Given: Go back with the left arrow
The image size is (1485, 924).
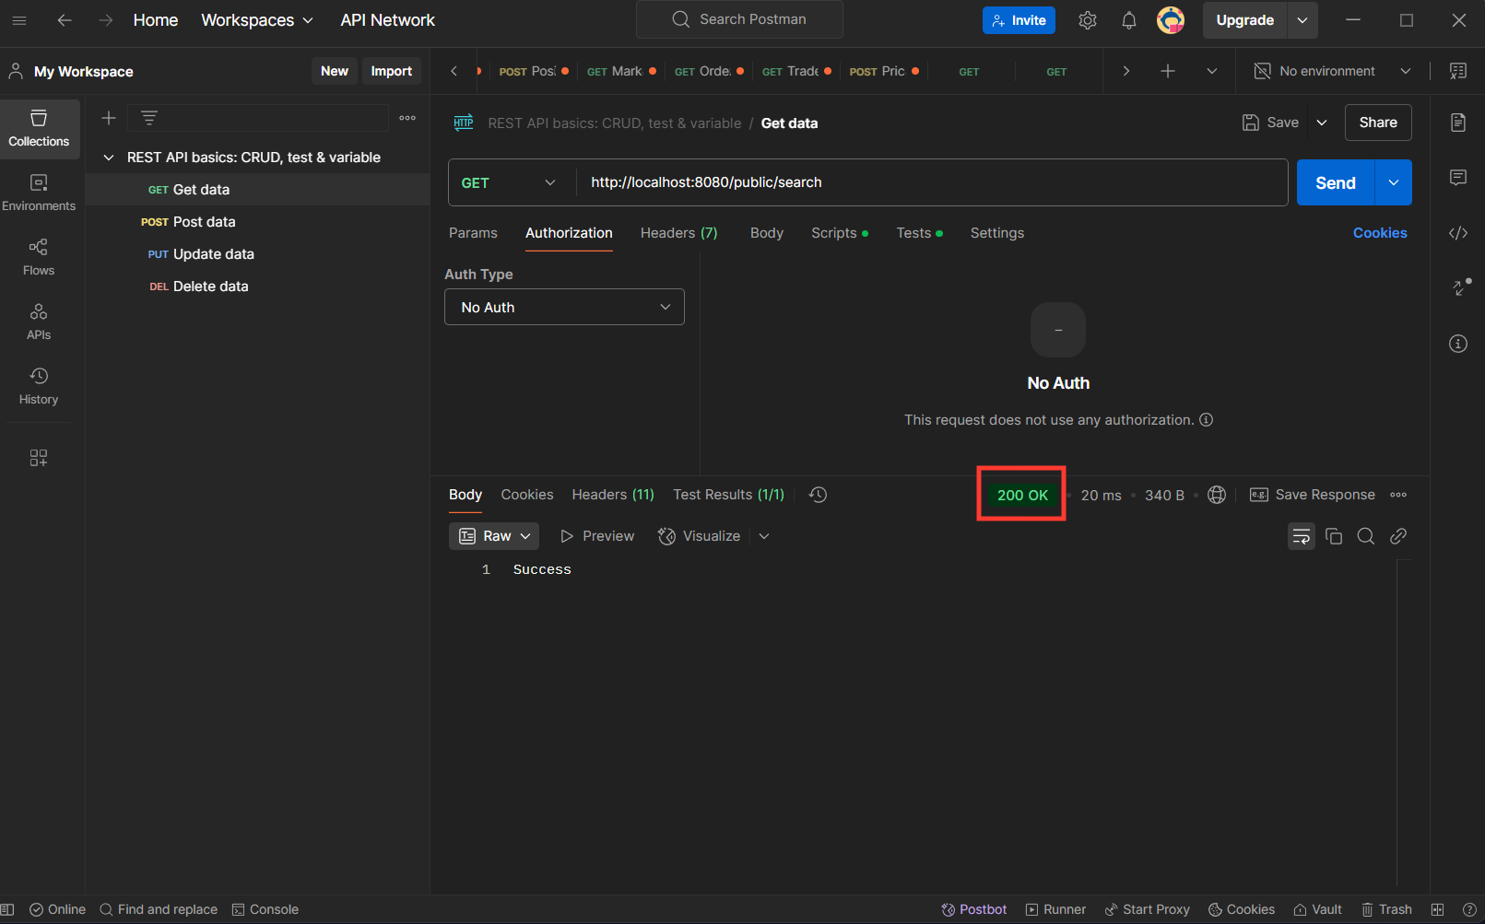Looking at the screenshot, I should tap(65, 20).
